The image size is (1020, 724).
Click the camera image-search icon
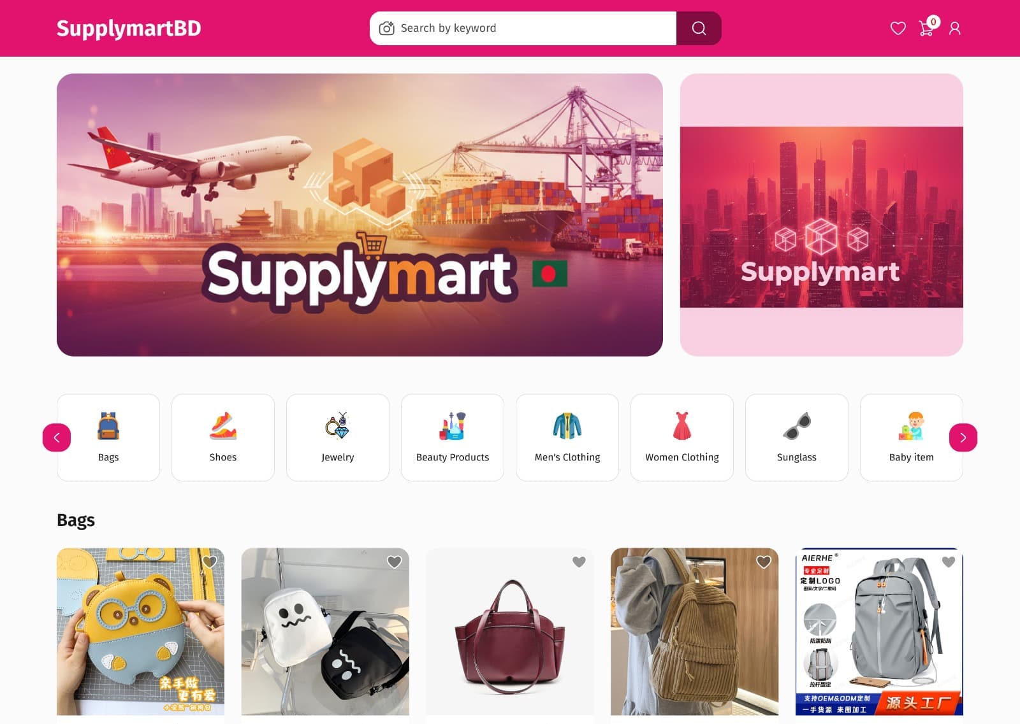386,28
